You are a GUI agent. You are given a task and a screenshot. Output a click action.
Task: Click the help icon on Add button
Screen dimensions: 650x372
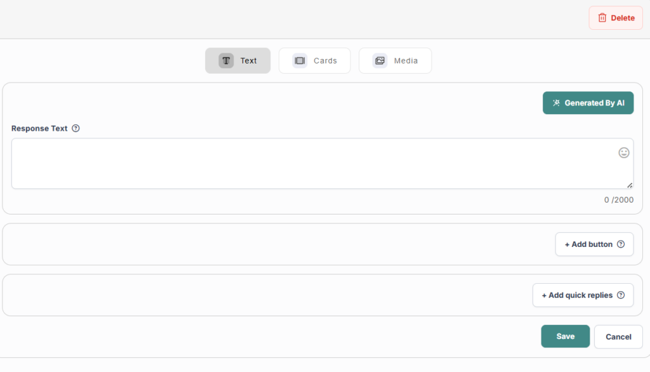pos(621,244)
